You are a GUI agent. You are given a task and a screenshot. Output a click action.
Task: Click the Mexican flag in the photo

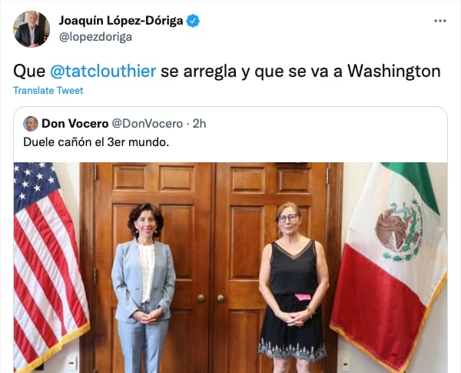(x=393, y=265)
